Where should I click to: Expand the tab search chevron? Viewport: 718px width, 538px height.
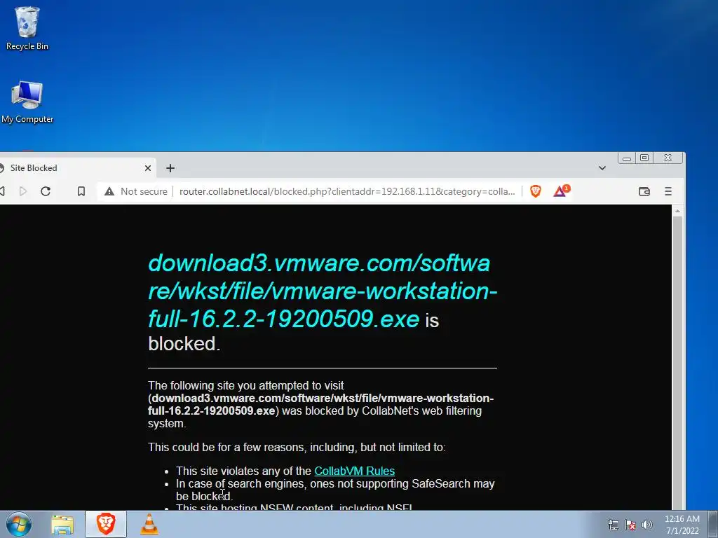[x=602, y=168]
